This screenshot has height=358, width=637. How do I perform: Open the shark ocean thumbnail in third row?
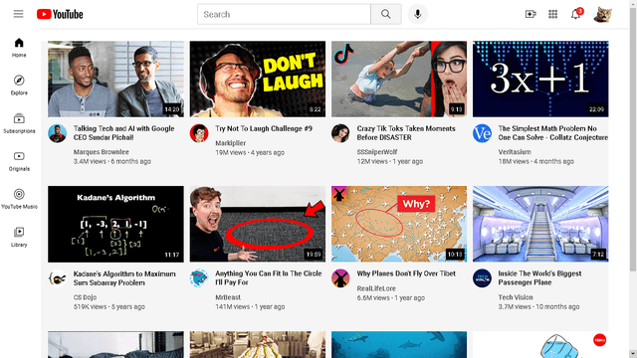399,345
